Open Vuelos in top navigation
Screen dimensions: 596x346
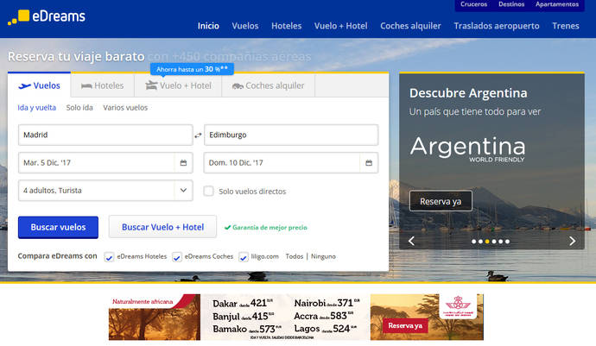[245, 26]
